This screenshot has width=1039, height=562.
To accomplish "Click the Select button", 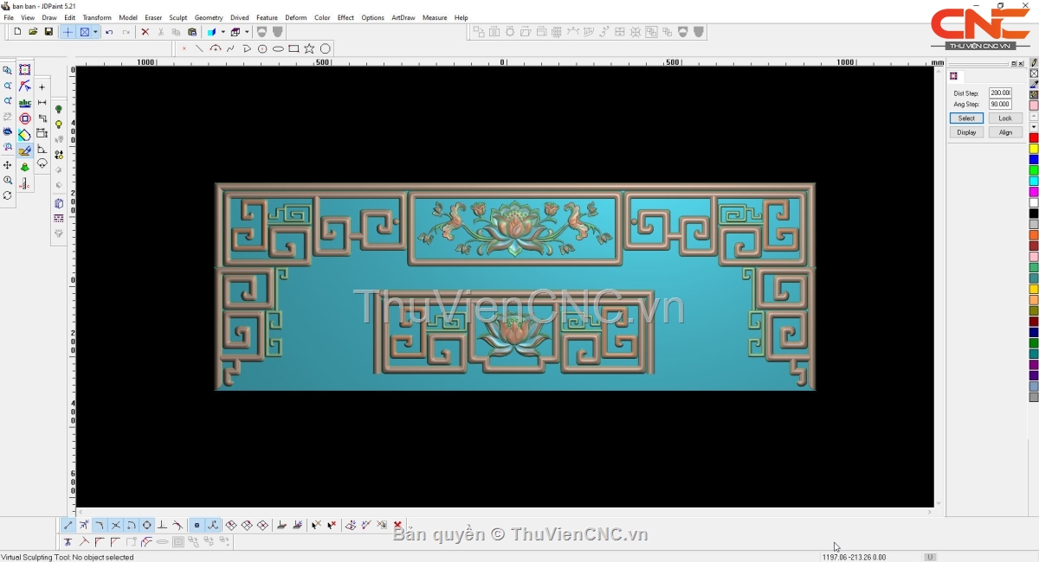I will [x=966, y=118].
